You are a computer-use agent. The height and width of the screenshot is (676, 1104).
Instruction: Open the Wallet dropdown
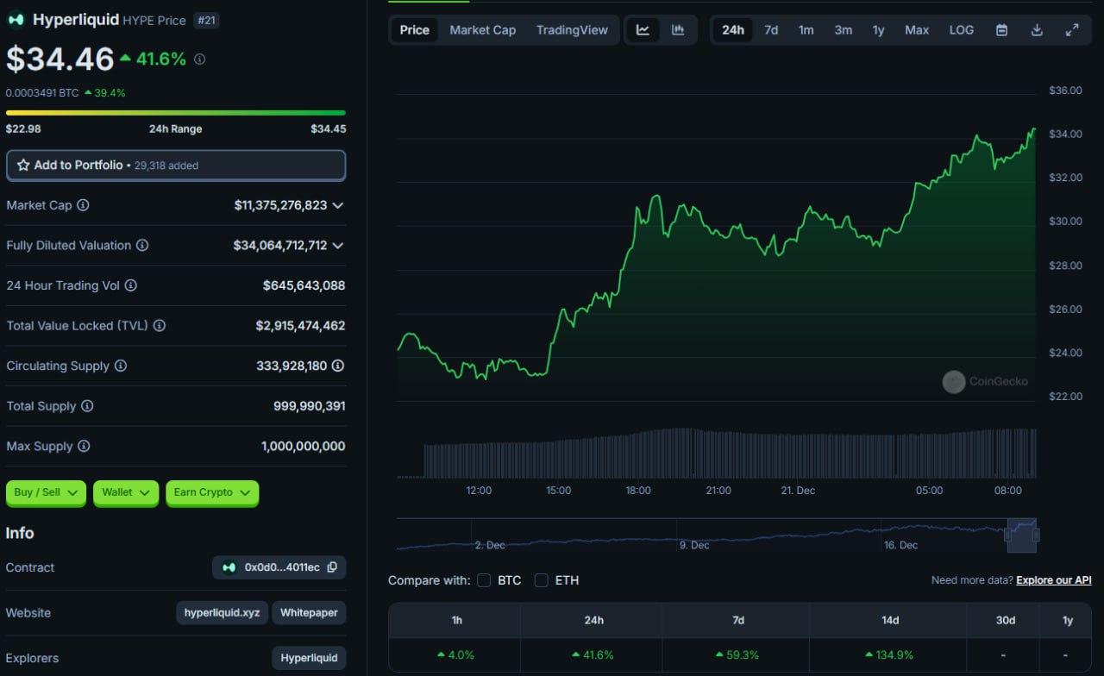click(126, 492)
